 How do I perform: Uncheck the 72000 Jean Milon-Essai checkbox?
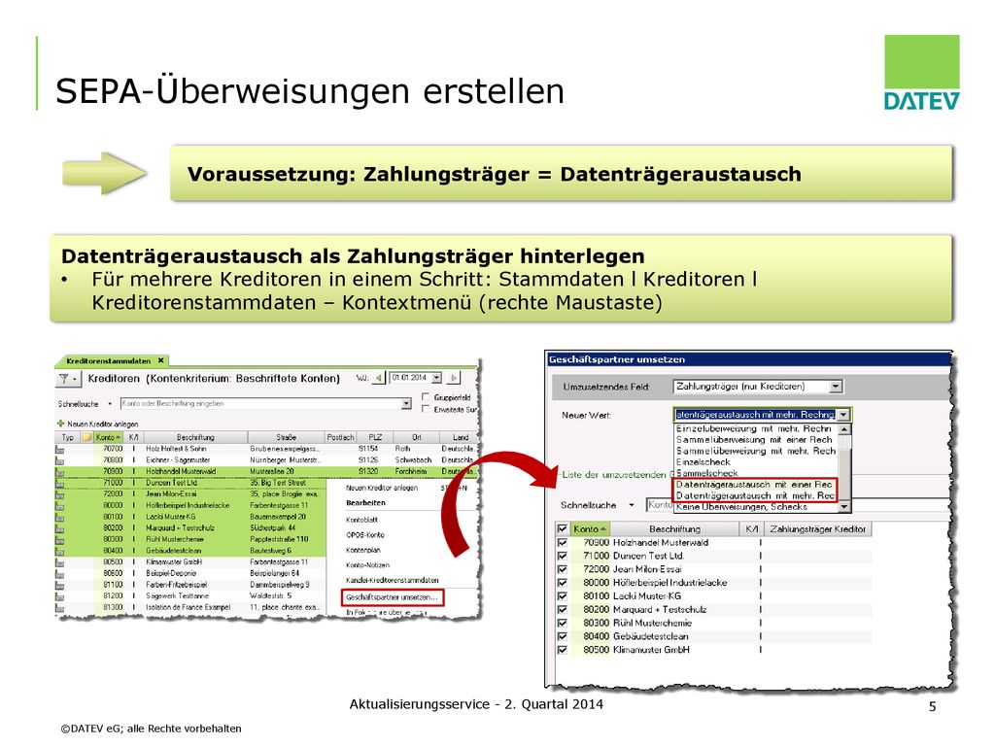coord(563,569)
